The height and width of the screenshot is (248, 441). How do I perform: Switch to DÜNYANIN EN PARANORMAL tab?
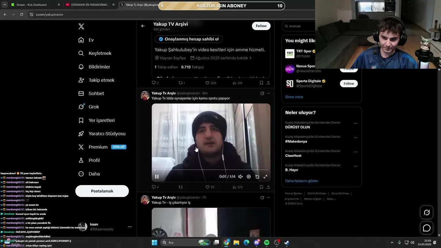89,5
